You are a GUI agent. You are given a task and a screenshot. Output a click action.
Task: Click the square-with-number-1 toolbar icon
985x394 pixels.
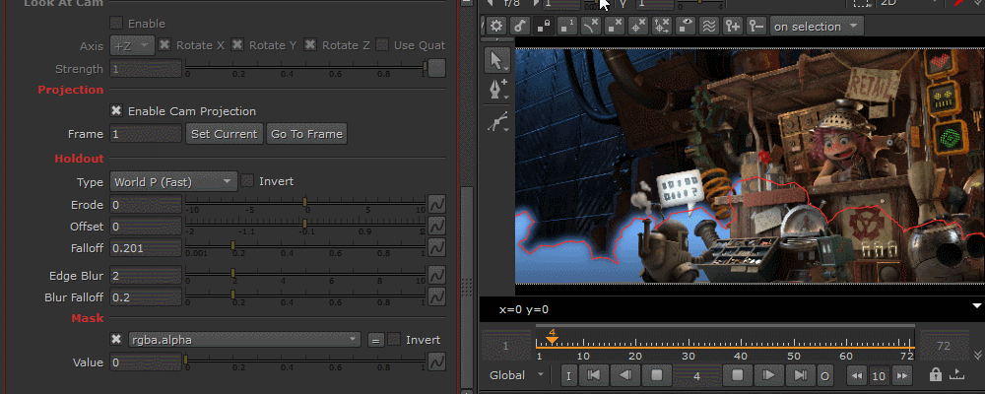click(x=567, y=26)
